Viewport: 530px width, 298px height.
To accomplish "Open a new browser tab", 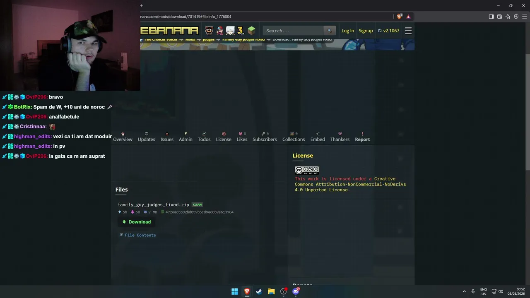I will (x=141, y=5).
